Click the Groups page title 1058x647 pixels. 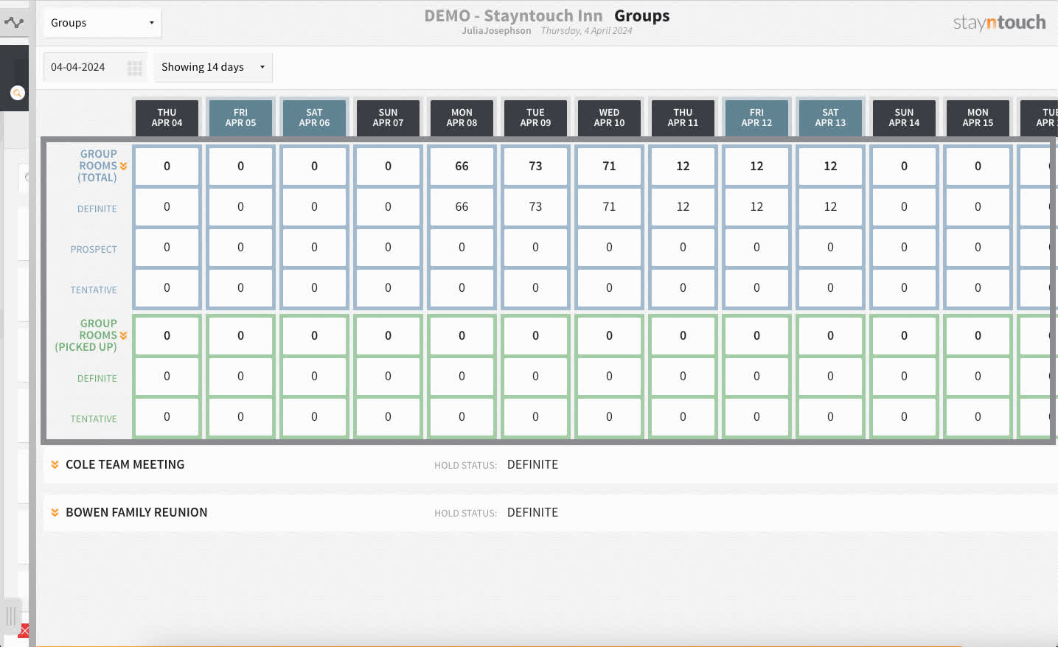(x=641, y=15)
